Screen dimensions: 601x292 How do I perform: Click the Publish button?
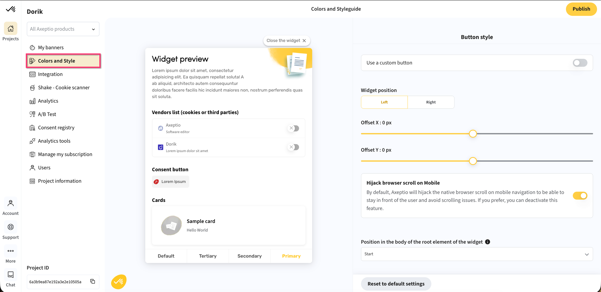(x=581, y=9)
